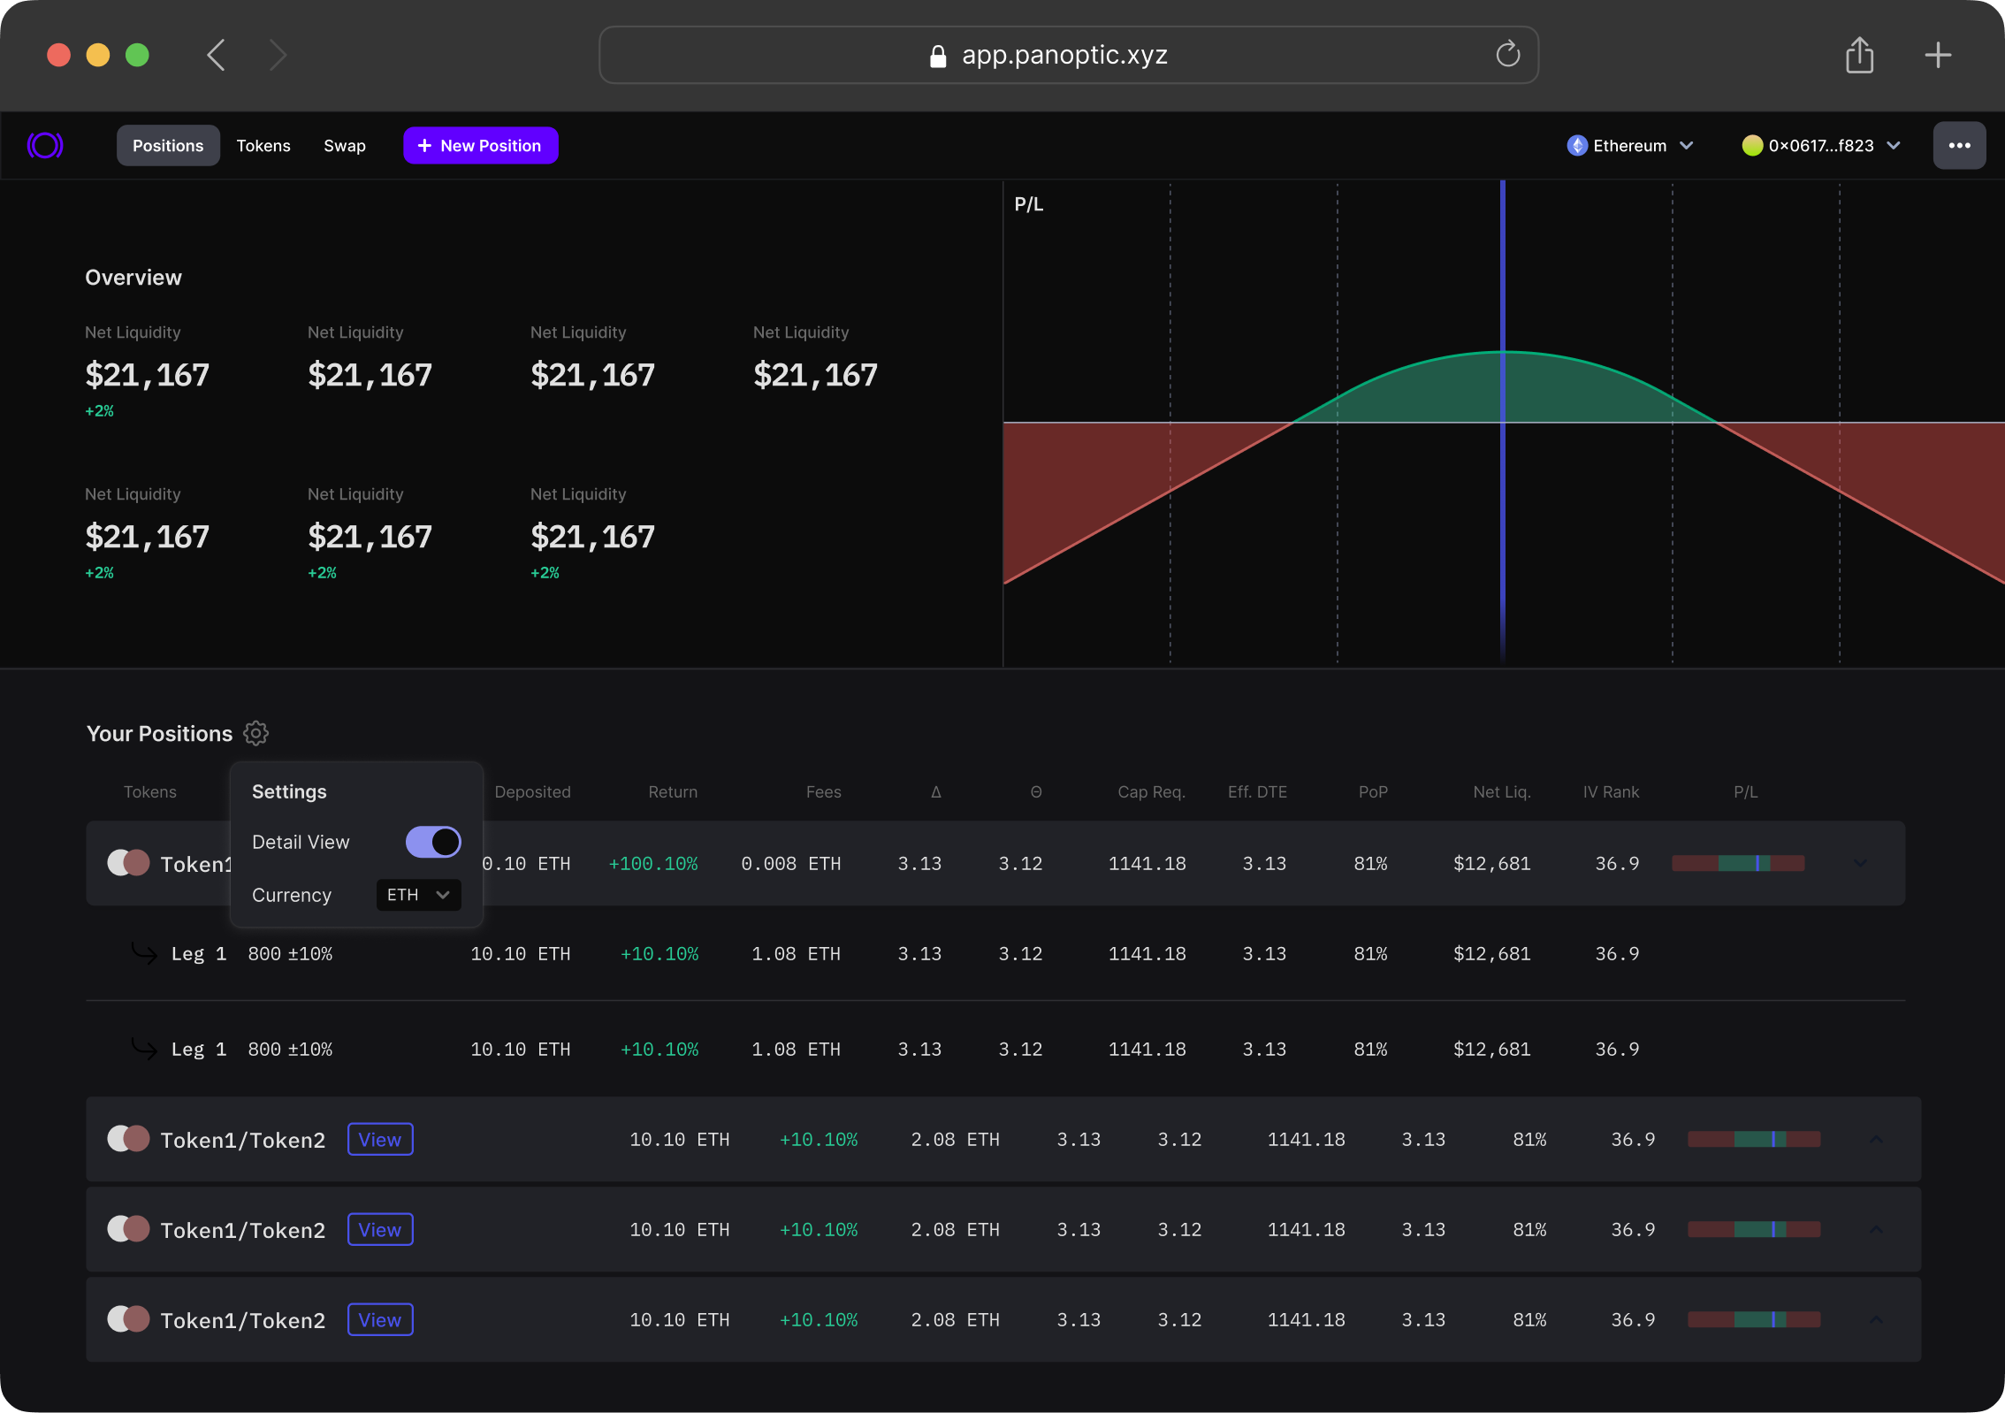2005x1413 pixels.
Task: Go back with the browser back arrow
Action: 217,55
